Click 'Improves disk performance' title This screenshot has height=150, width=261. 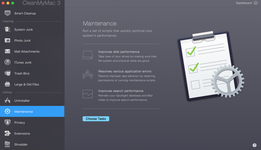tap(119, 52)
